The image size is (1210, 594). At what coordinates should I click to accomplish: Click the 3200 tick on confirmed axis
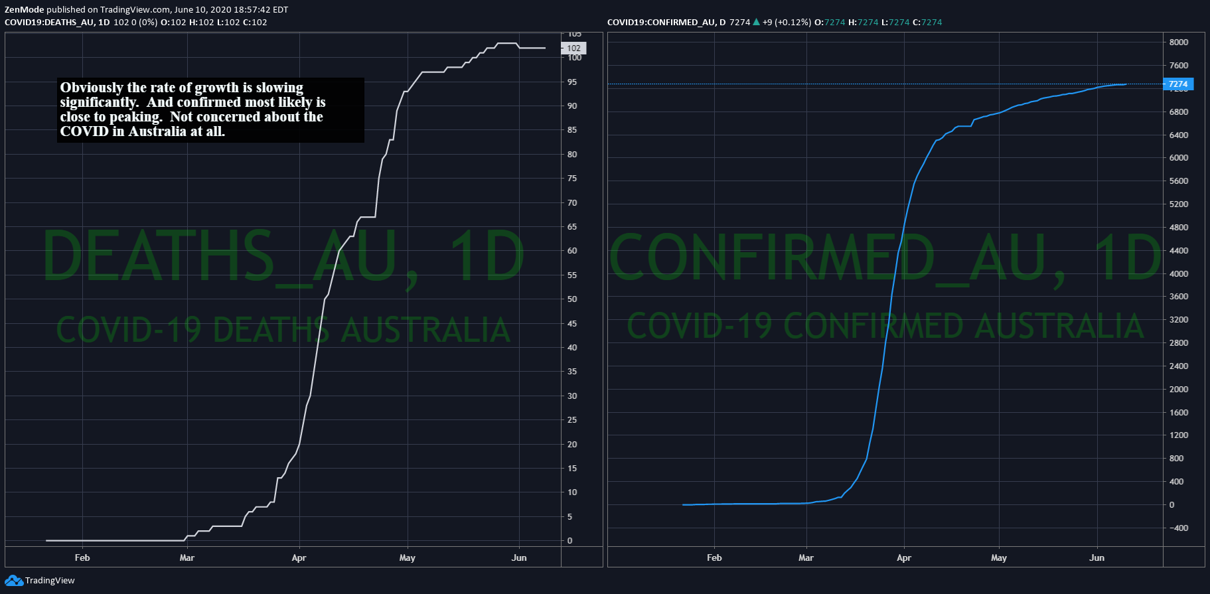coord(1179,319)
